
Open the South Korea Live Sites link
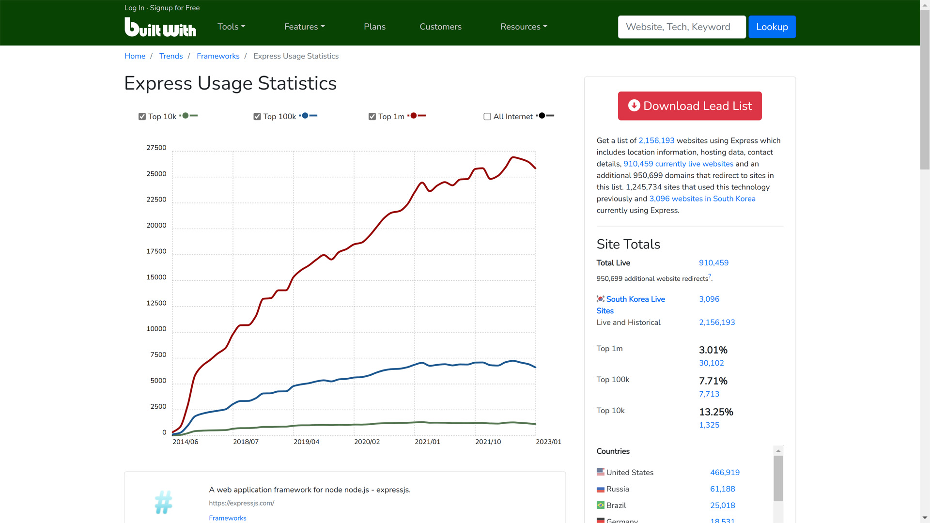pyautogui.click(x=631, y=305)
